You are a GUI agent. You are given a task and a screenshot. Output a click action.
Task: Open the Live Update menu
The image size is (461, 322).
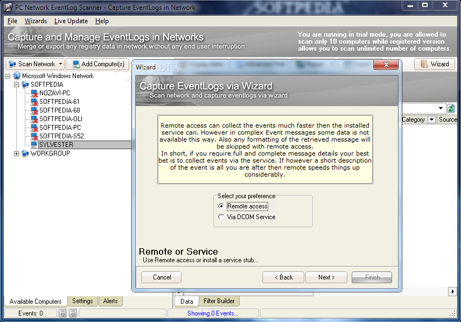click(71, 21)
